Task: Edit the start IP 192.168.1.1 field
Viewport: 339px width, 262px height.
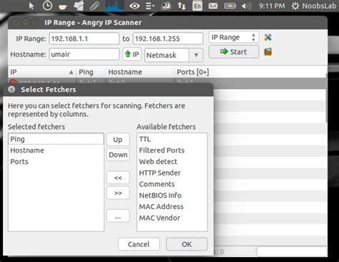Action: 84,39
